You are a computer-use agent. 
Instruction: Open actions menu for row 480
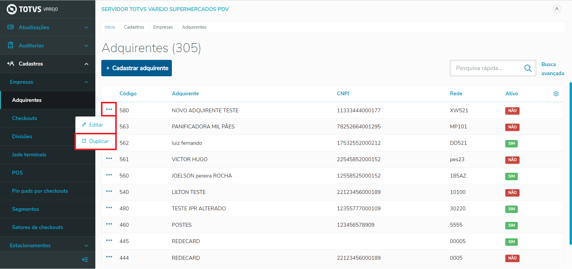click(109, 208)
